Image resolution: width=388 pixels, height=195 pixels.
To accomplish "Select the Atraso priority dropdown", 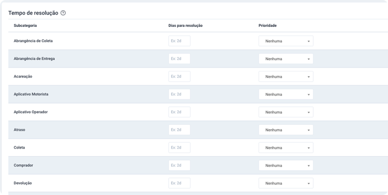I will coord(286,130).
